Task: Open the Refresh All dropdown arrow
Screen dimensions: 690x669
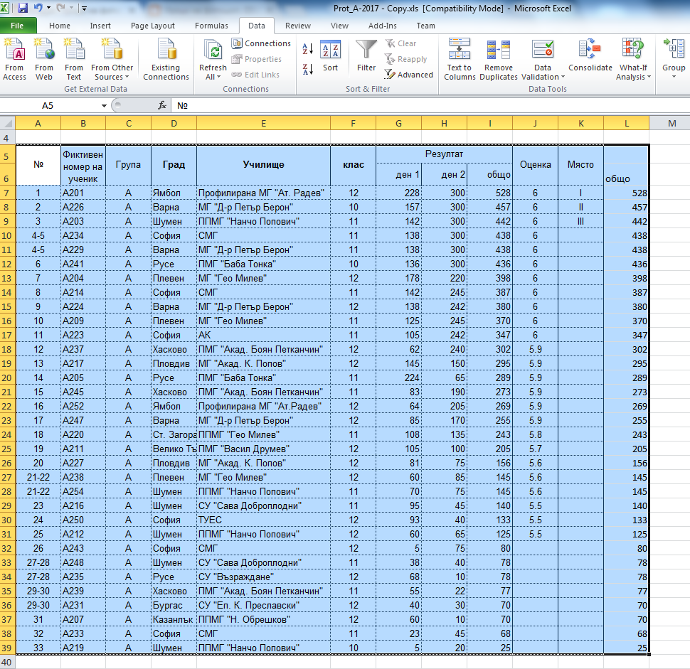Action: pos(213,77)
